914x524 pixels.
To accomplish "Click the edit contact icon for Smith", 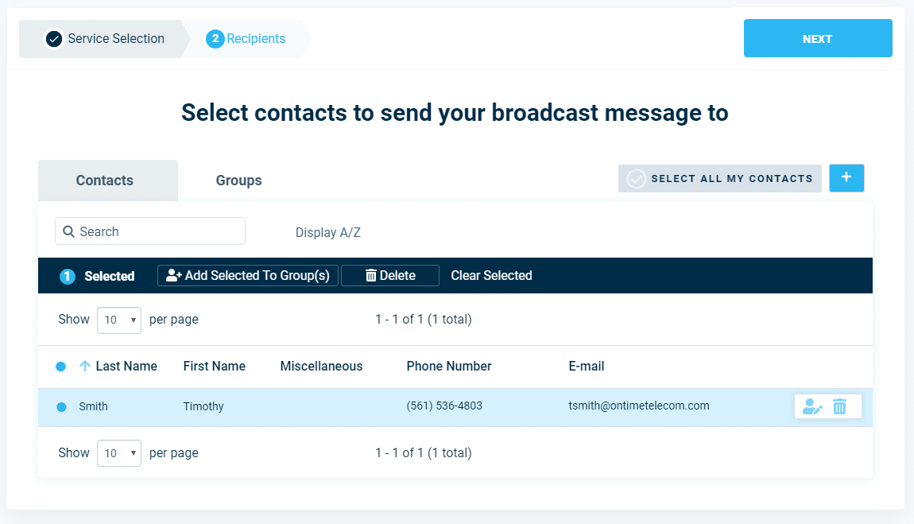I will [812, 406].
